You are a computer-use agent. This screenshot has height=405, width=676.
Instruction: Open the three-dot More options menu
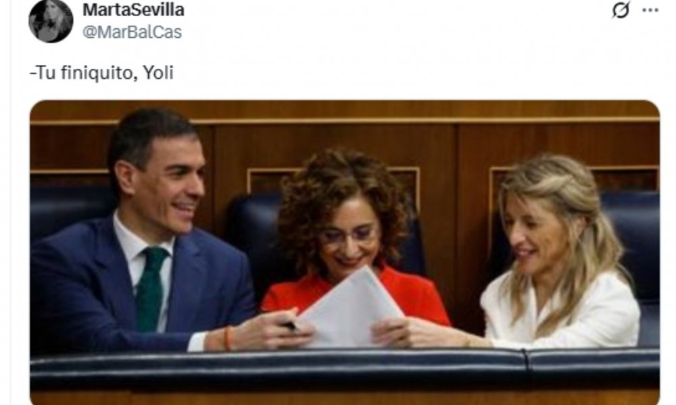click(650, 10)
